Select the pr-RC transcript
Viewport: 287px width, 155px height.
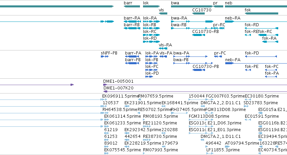click(x=219, y=25)
